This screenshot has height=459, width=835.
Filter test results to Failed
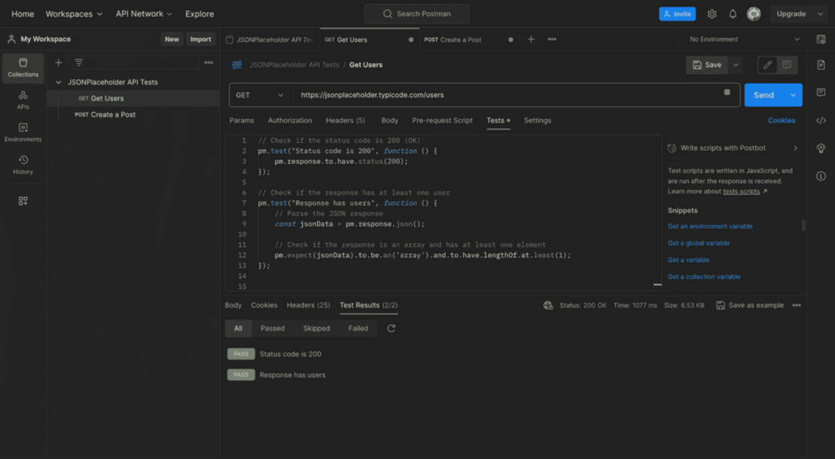(358, 328)
